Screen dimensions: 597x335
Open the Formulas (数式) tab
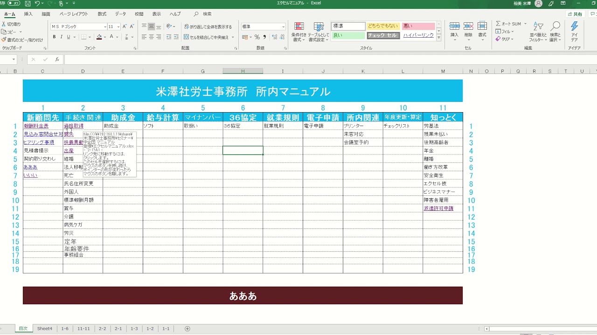(x=102, y=14)
